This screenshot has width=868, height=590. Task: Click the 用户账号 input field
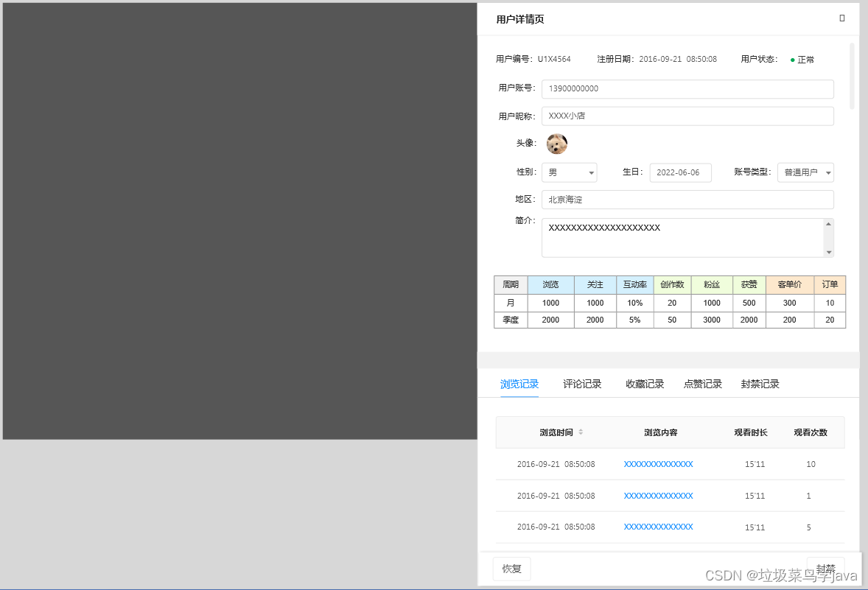(x=687, y=88)
